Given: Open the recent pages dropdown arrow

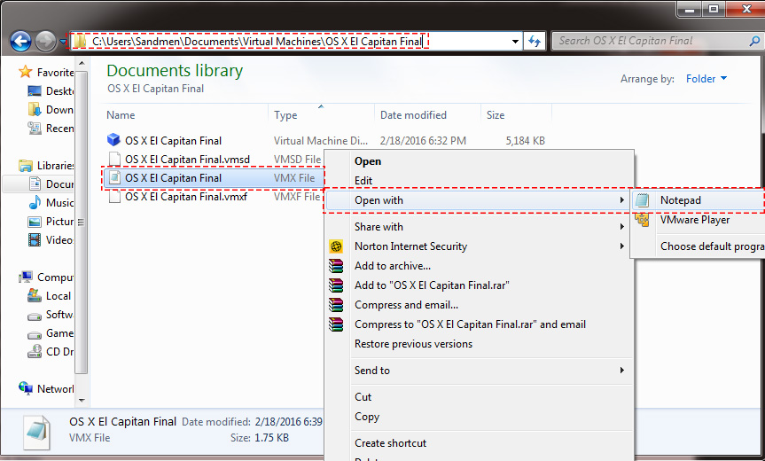Looking at the screenshot, I should tap(62, 42).
